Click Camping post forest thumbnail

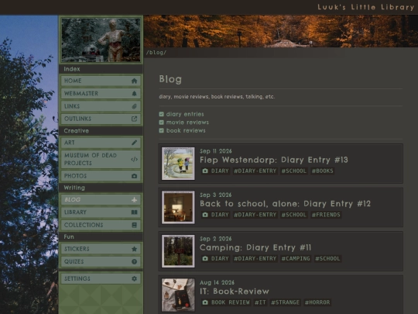click(x=178, y=251)
